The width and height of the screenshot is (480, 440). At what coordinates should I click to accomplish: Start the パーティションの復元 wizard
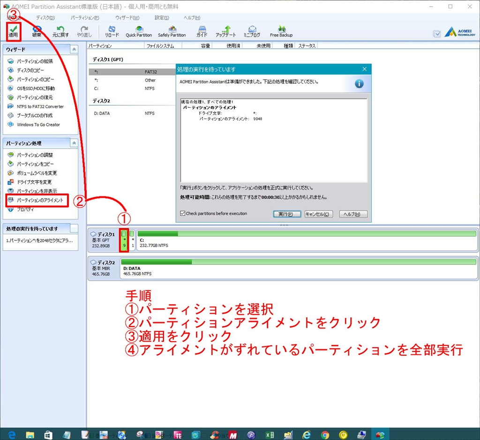click(x=30, y=97)
